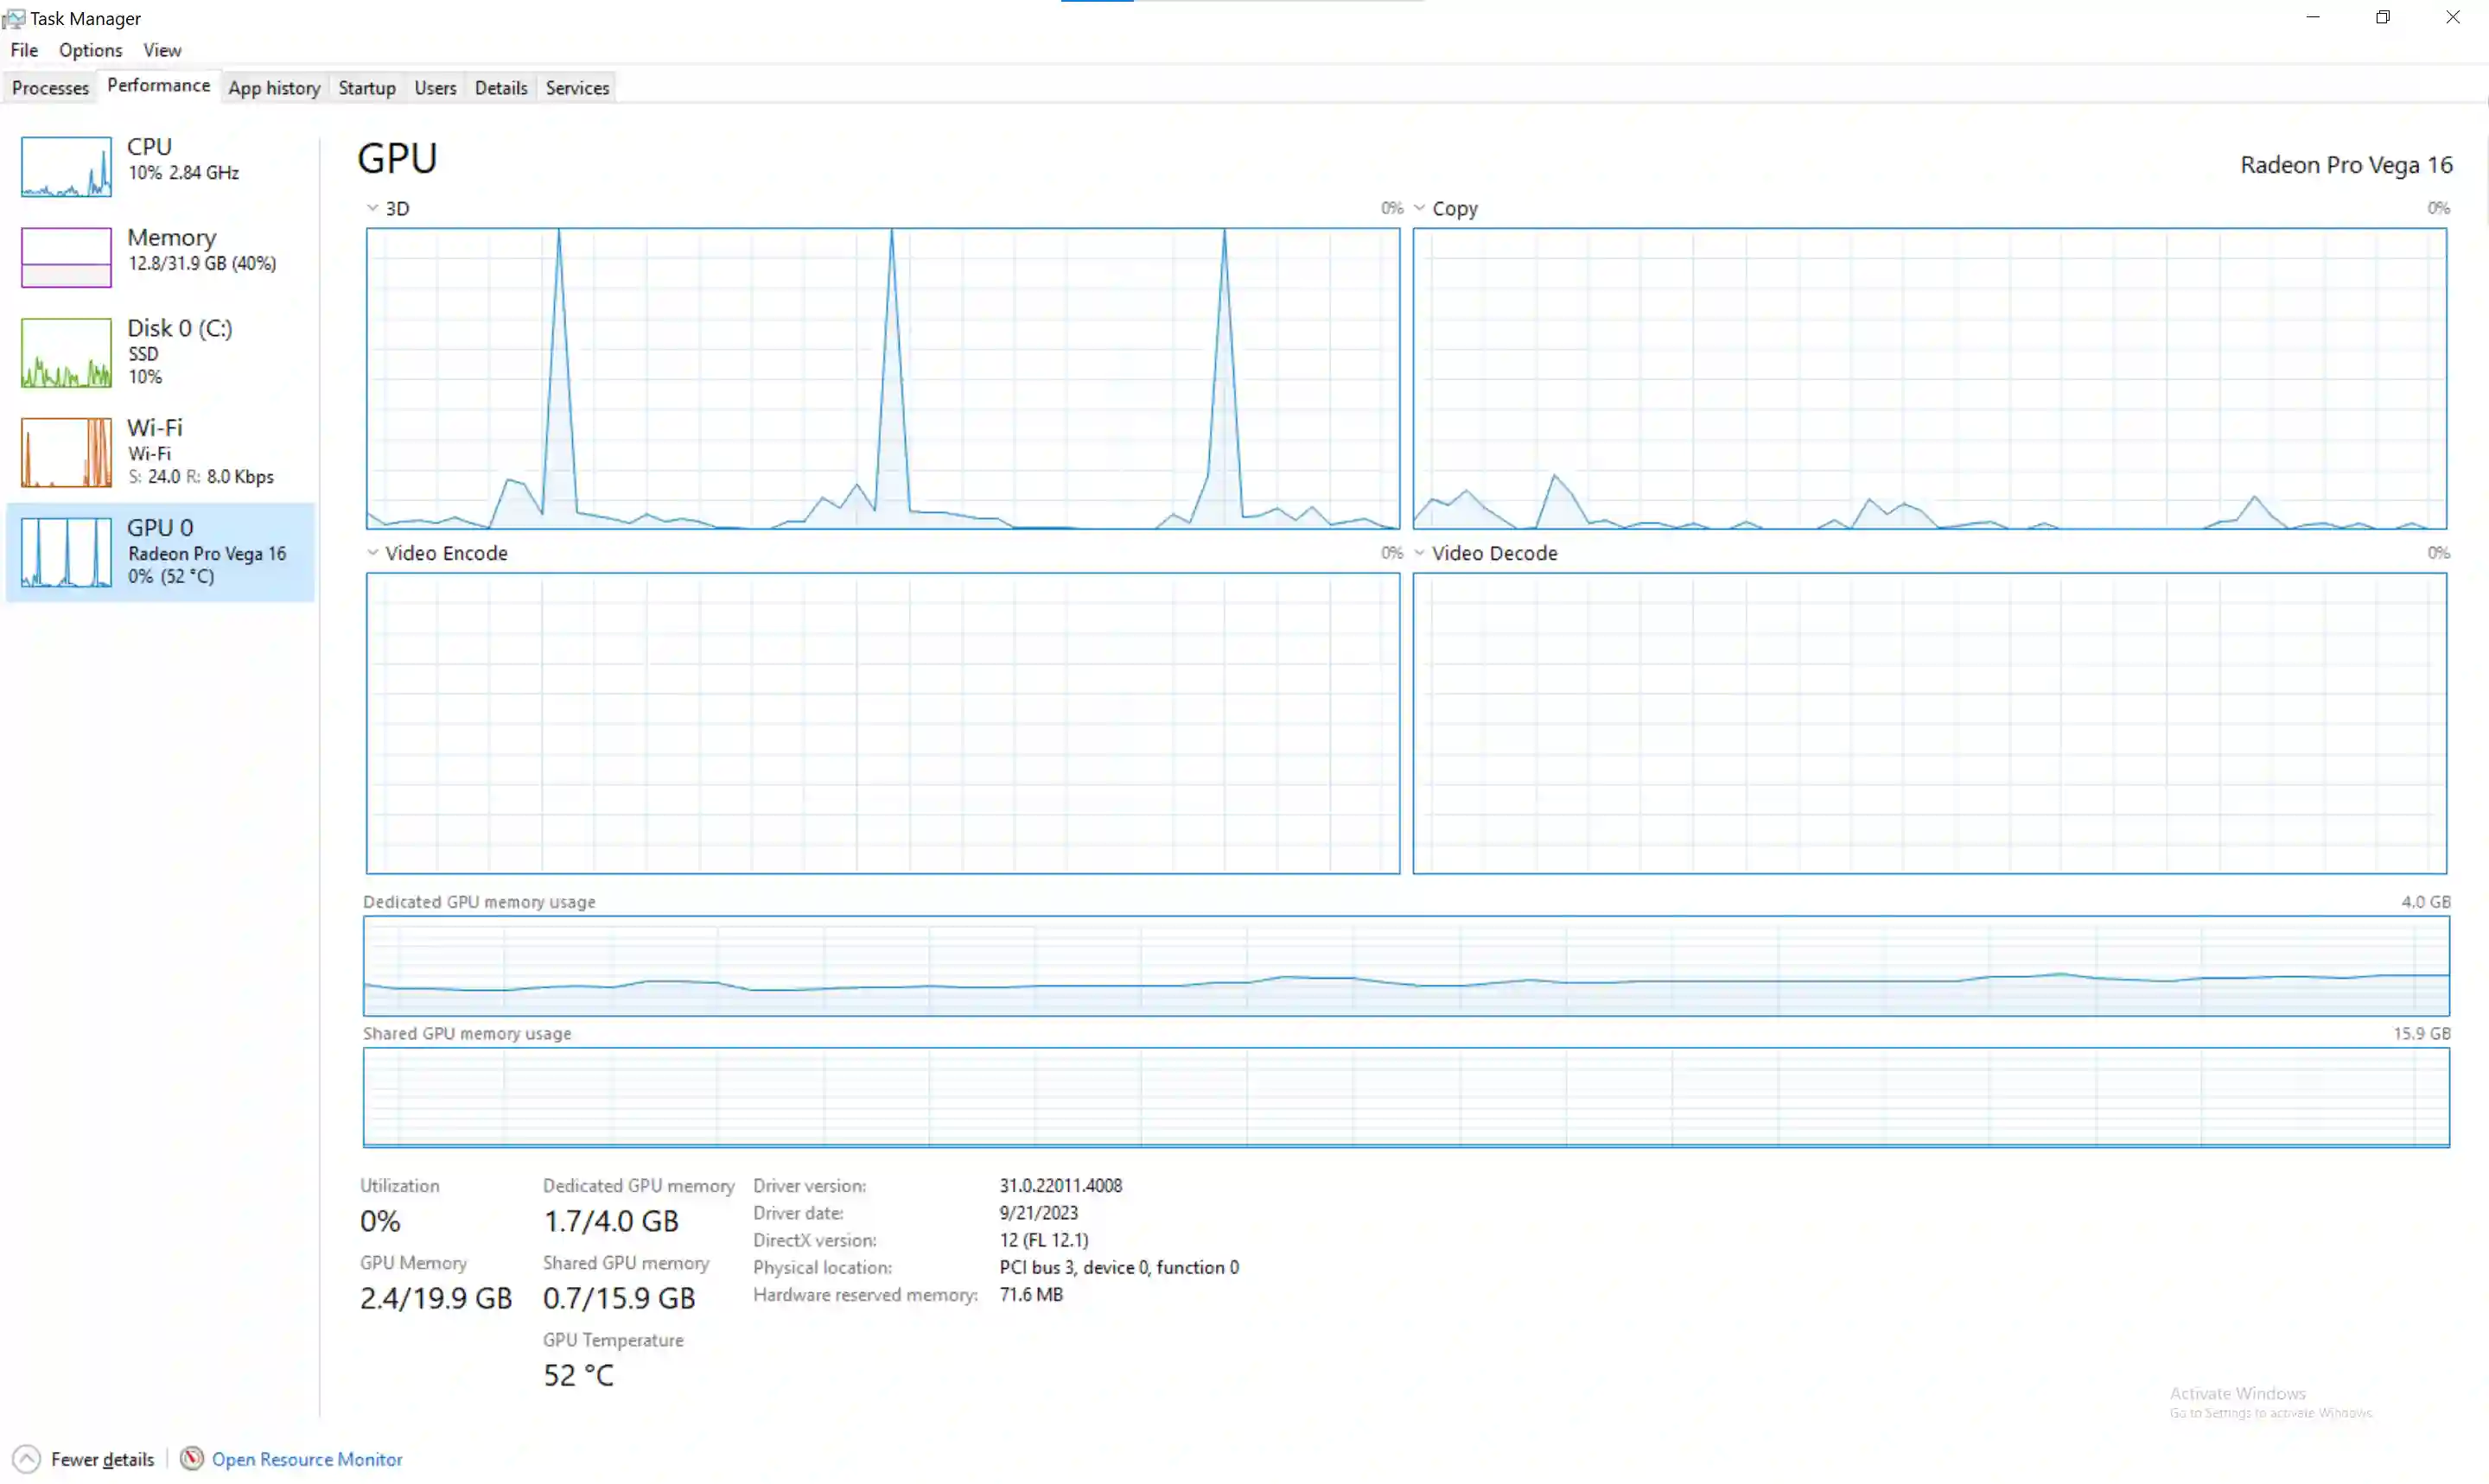The image size is (2489, 1484).
Task: Click the Radeon Pro Vega 16 heading
Action: coord(2346,165)
